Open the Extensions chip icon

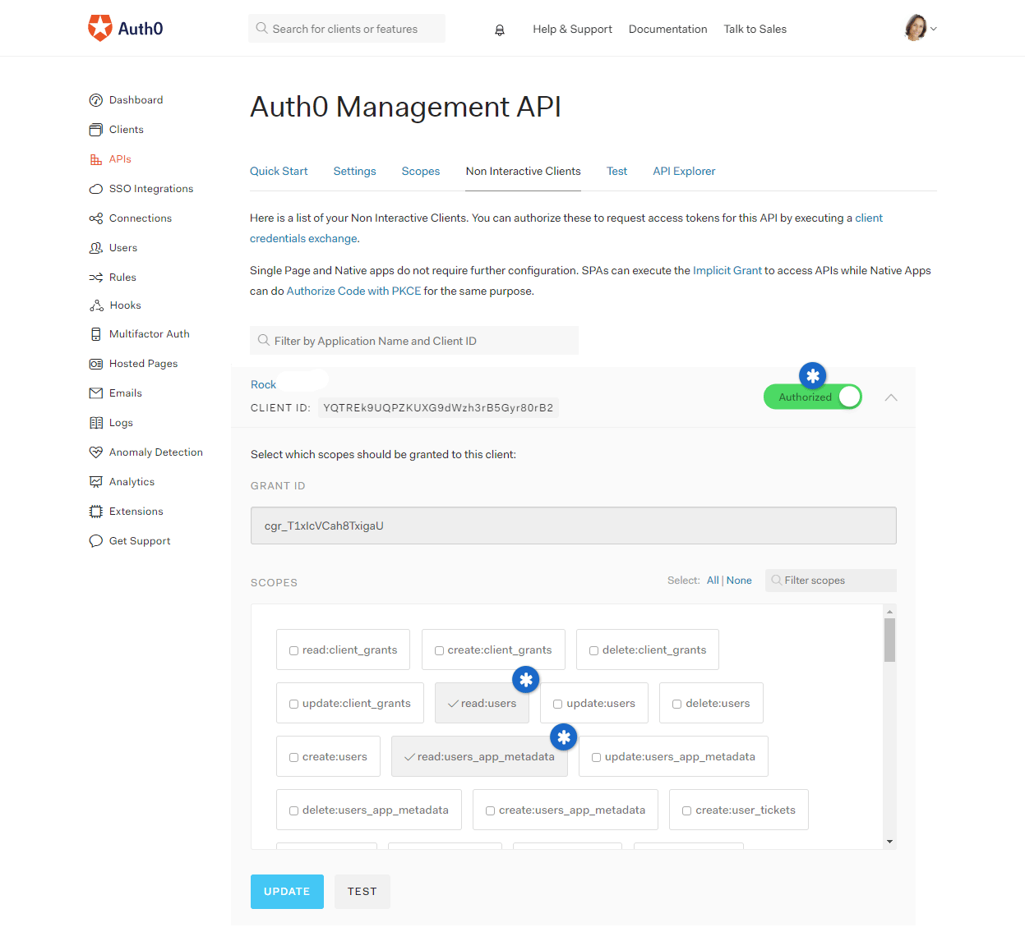coord(96,512)
